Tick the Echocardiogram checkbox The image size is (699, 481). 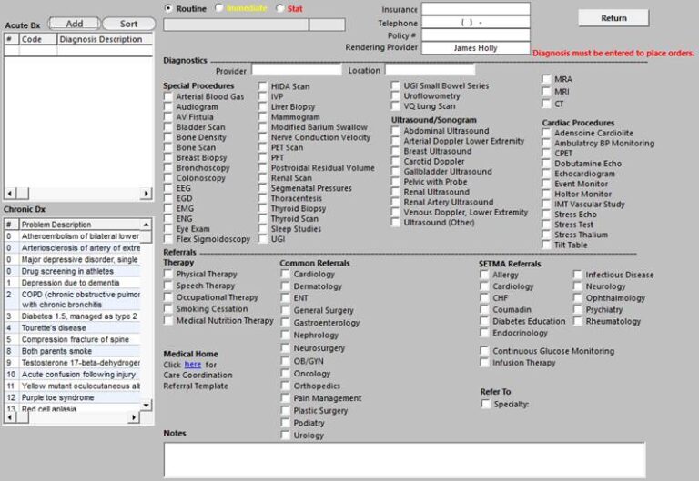548,174
